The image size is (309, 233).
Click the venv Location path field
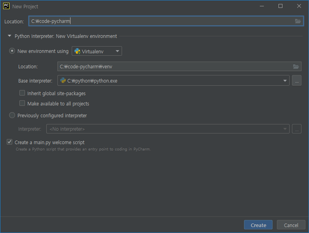[x=179, y=66]
